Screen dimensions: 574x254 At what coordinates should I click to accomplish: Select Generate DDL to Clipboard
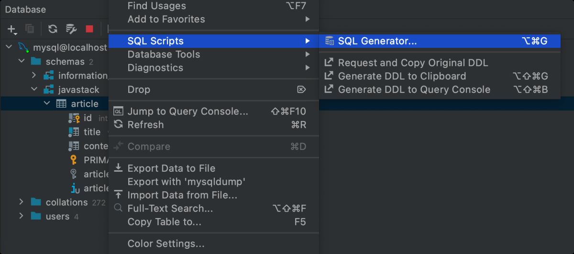pos(401,76)
